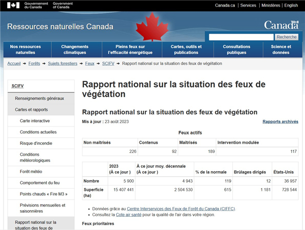Screen dimensions: 305x230
Task: Open Changements climatiques menu
Action: coord(75,49)
